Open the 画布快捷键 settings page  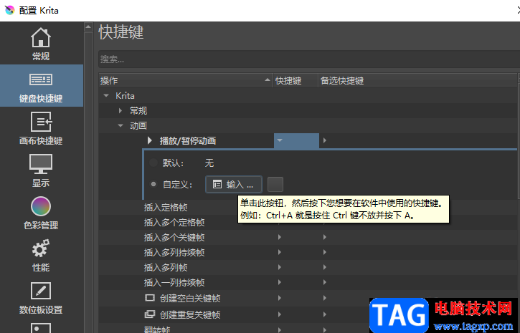click(x=41, y=128)
